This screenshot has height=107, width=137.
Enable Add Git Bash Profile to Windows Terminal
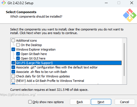(x=13, y=81)
